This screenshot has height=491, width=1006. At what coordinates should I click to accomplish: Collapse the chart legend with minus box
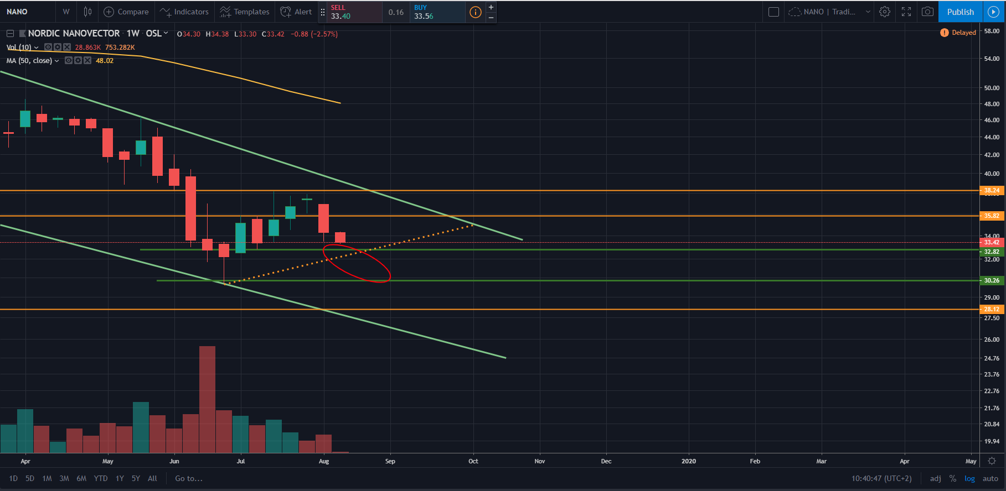10,34
